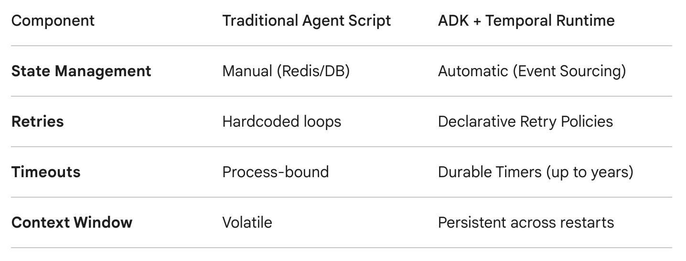The image size is (686, 261).
Task: Select the State Management row label
Action: click(81, 71)
